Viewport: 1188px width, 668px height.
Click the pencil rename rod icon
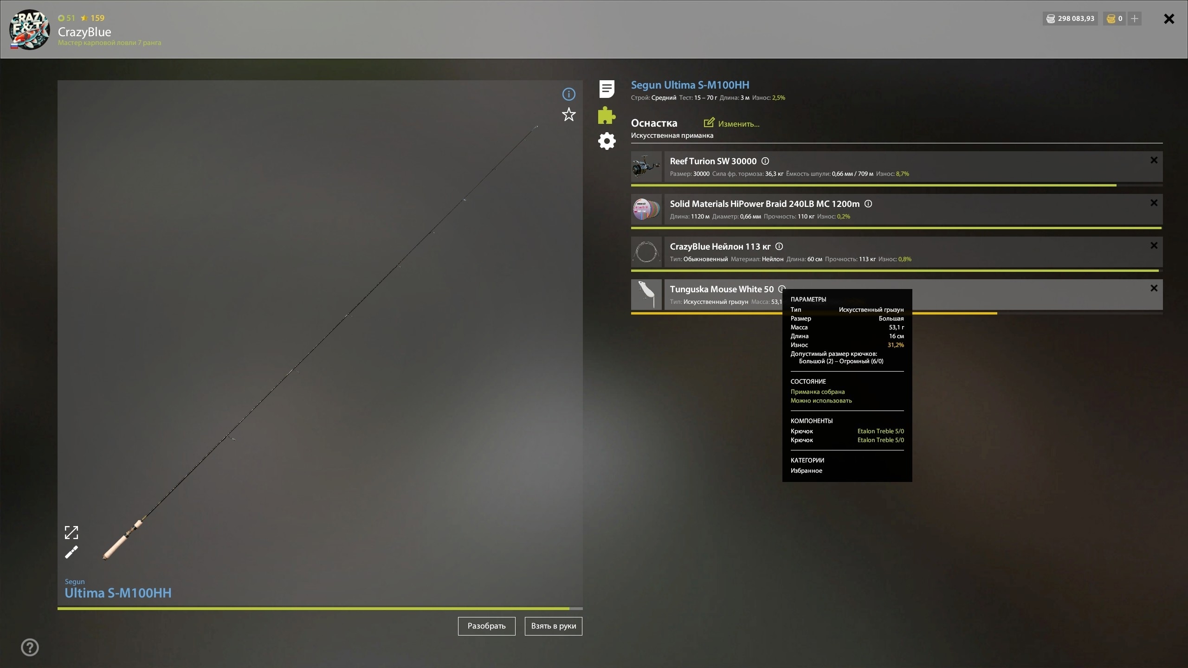point(71,552)
